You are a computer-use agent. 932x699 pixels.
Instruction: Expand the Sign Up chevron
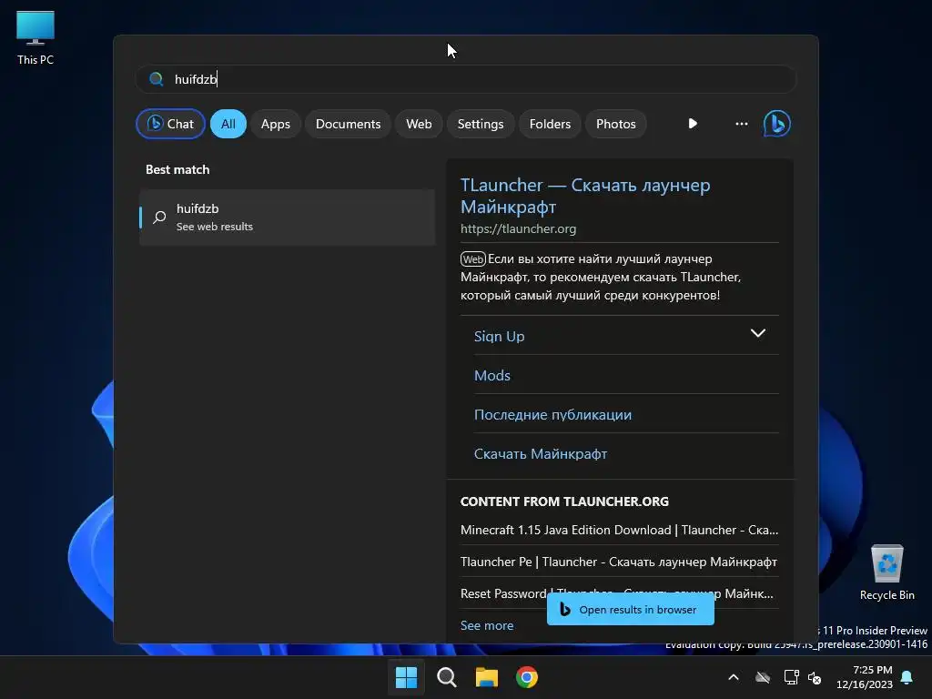(x=758, y=333)
